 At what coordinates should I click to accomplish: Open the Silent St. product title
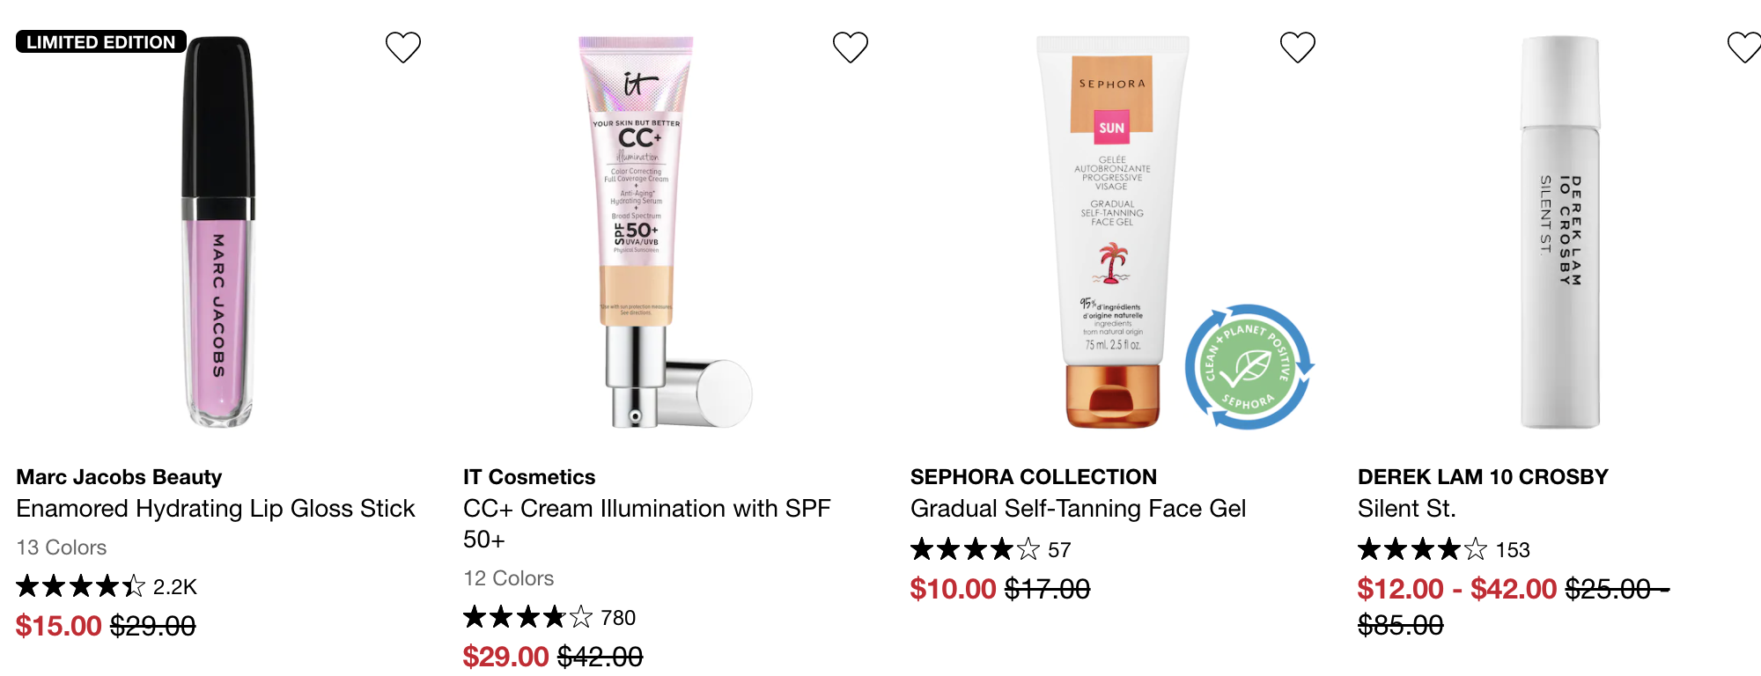coord(1407,509)
